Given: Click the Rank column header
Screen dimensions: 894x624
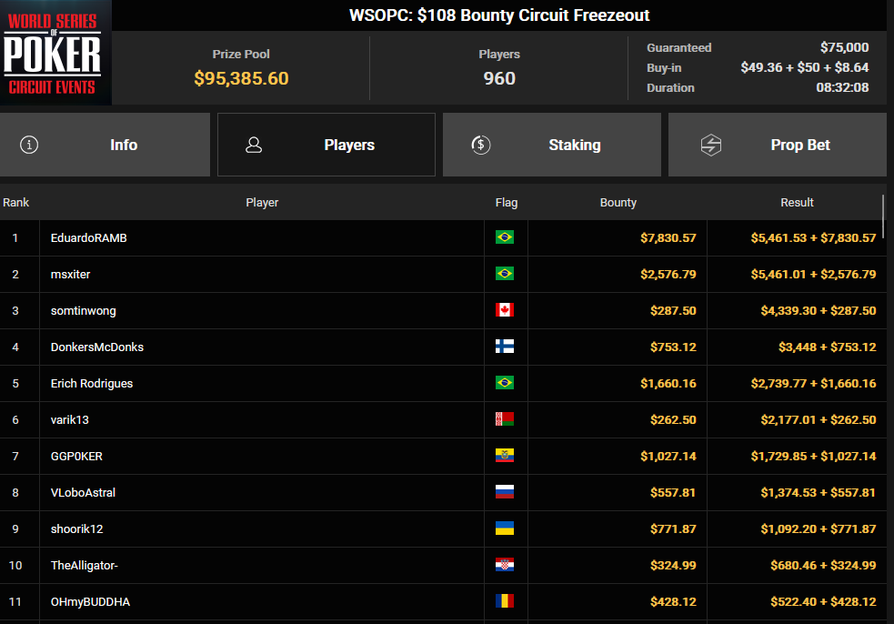Looking at the screenshot, I should pyautogui.click(x=16, y=203).
